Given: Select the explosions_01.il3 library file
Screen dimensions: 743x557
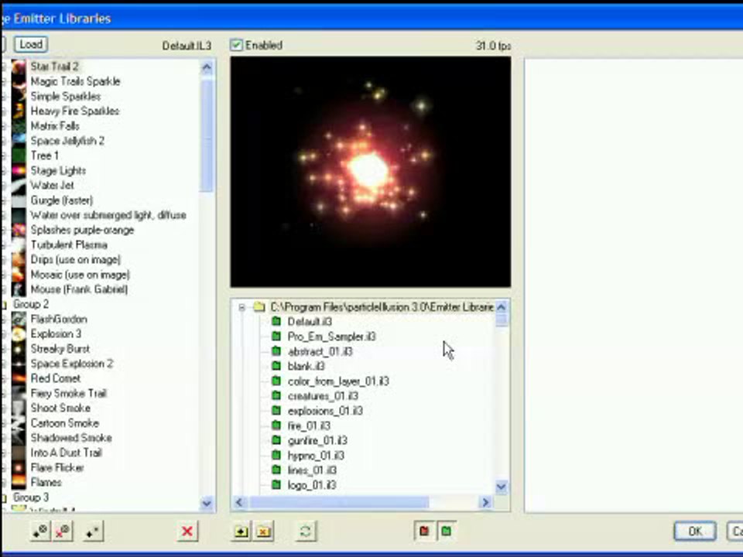Looking at the screenshot, I should point(324,411).
